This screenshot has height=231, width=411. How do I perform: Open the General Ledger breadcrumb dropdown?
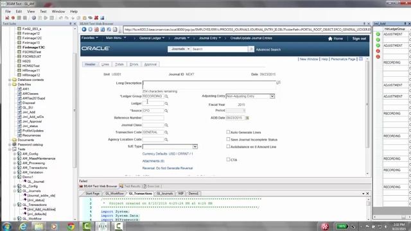pos(152,38)
